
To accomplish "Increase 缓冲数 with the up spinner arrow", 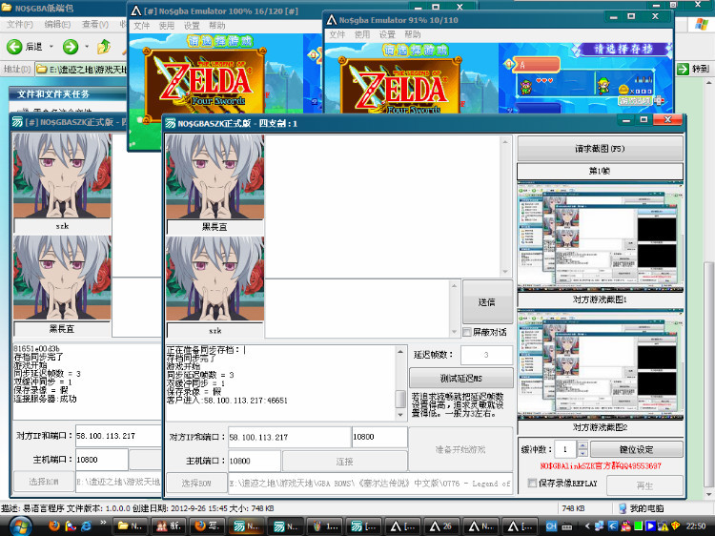I will (582, 444).
